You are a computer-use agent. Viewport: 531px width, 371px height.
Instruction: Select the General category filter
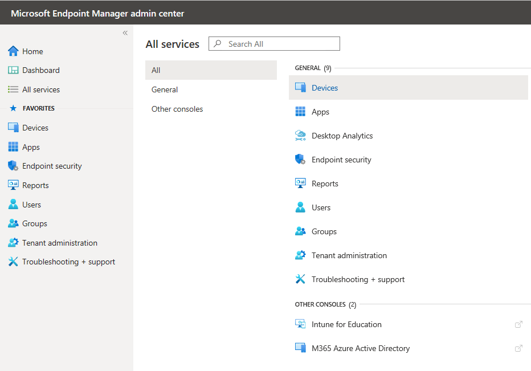click(x=165, y=89)
